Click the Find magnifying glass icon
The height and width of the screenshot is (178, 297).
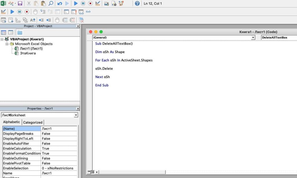pyautogui.click(x=51, y=3)
